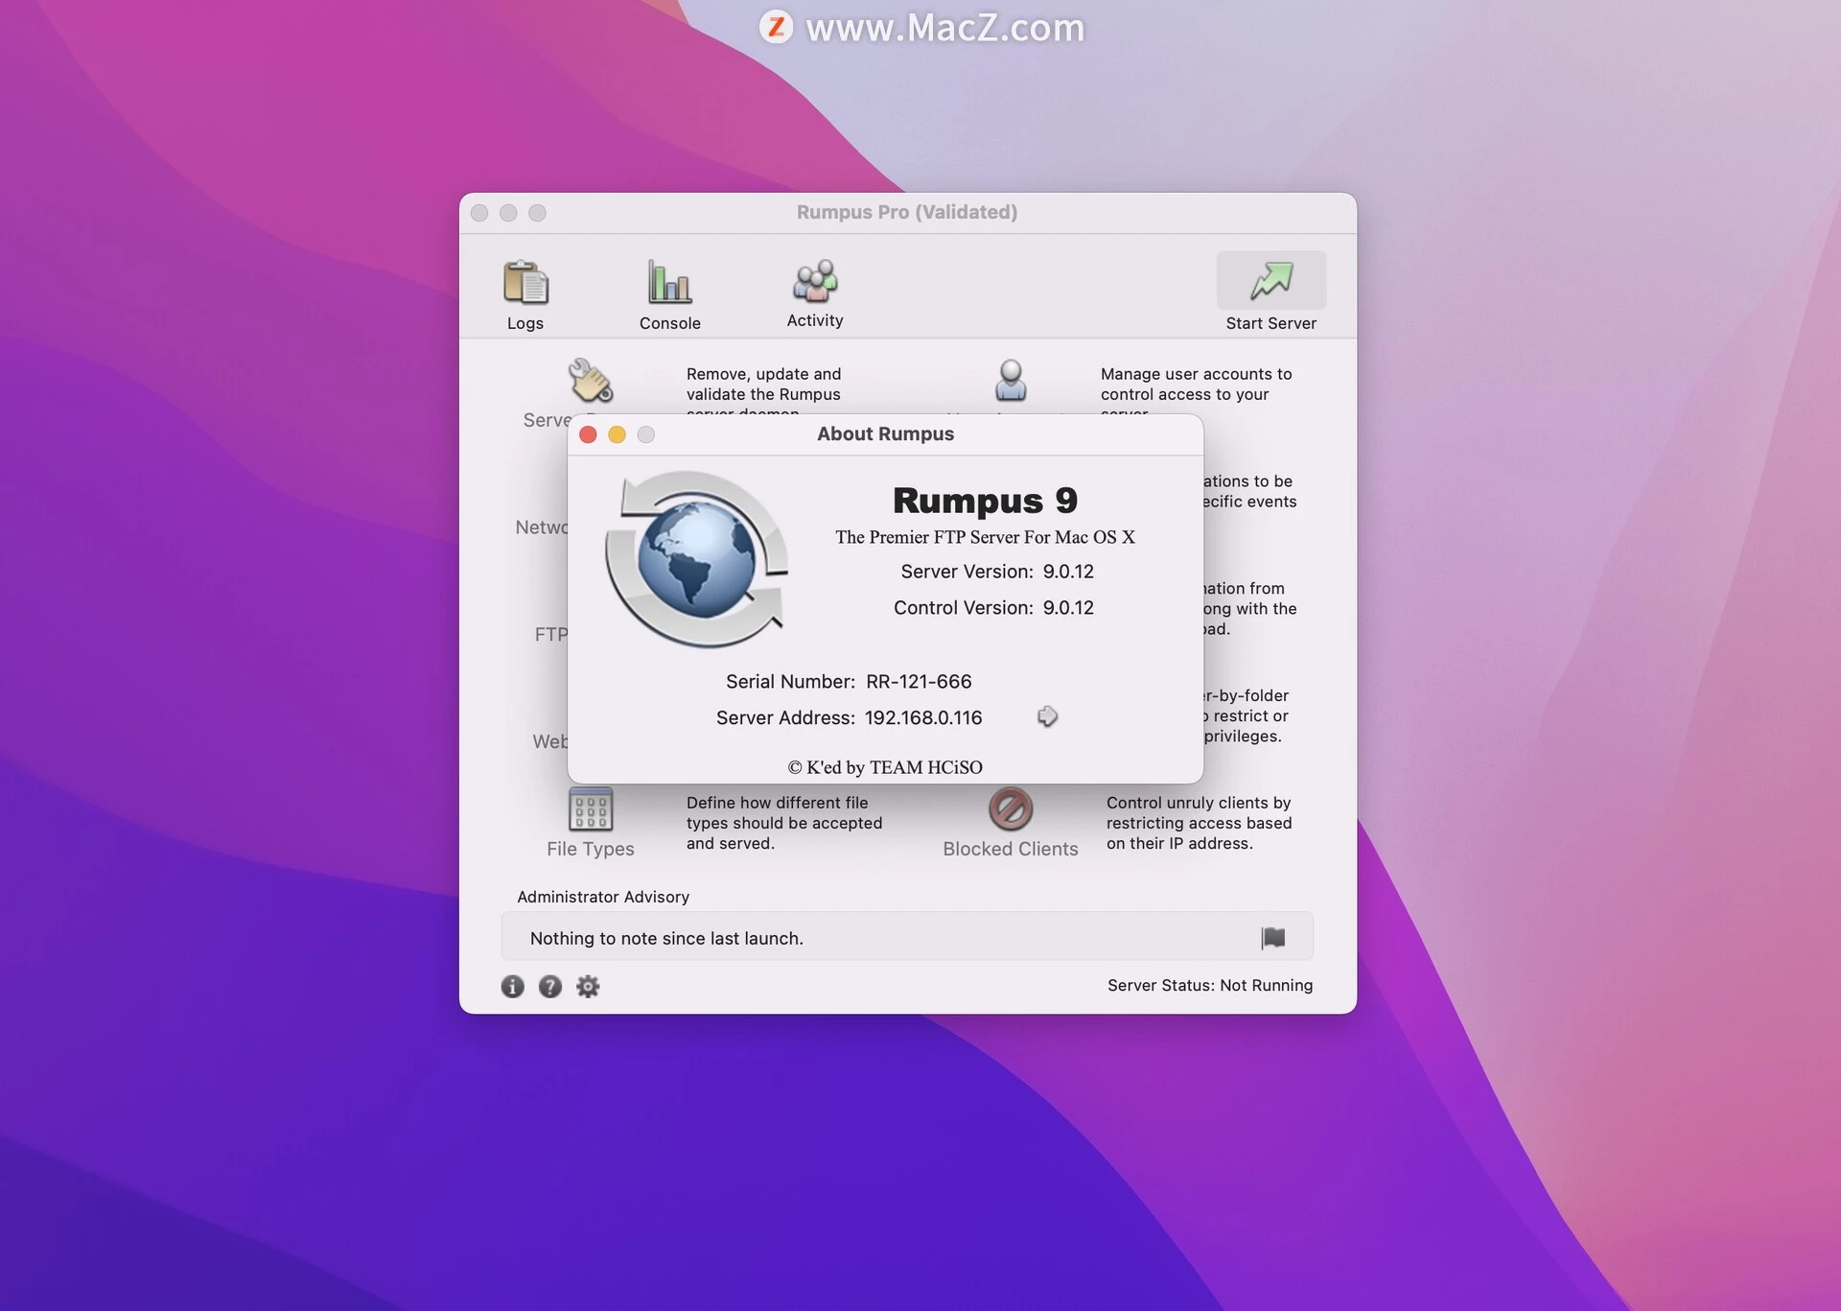Click the Activity toolbar label
The height and width of the screenshot is (1311, 1841).
pos(815,320)
